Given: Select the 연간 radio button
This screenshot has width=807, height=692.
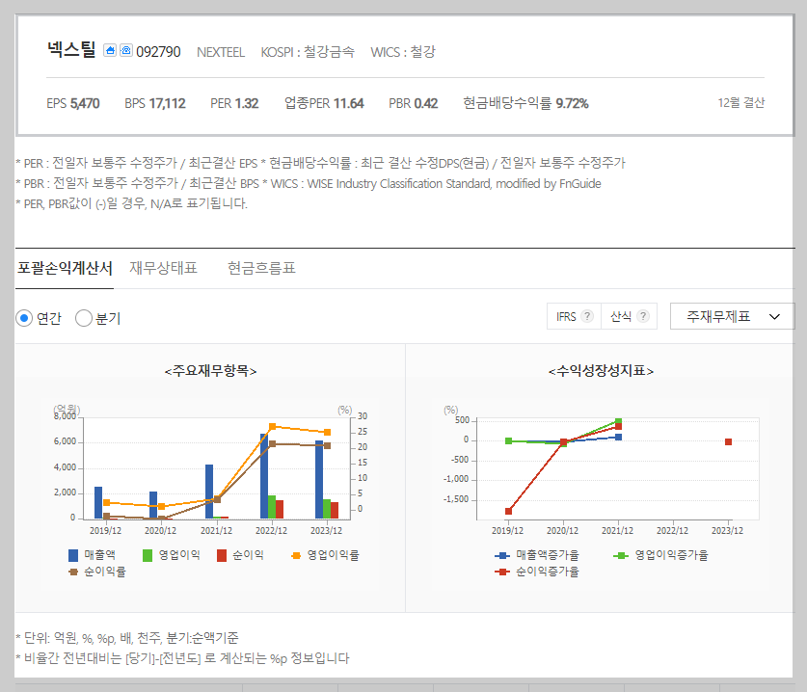Looking at the screenshot, I should (24, 318).
